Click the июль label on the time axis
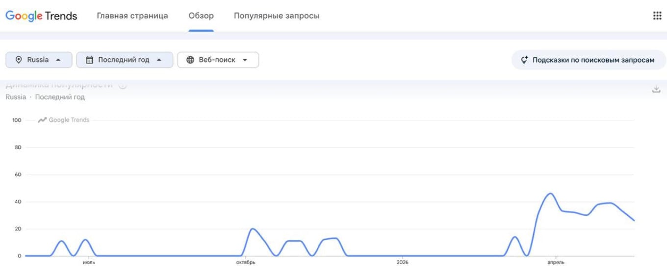 [x=89, y=263]
